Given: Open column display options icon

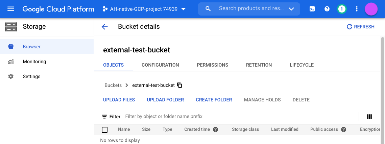Looking at the screenshot, I should [369, 117].
